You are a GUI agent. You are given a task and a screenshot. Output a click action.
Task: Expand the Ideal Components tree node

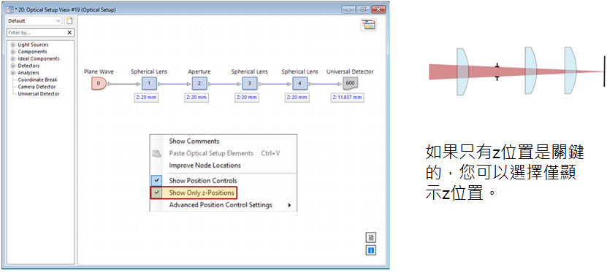tap(13, 59)
